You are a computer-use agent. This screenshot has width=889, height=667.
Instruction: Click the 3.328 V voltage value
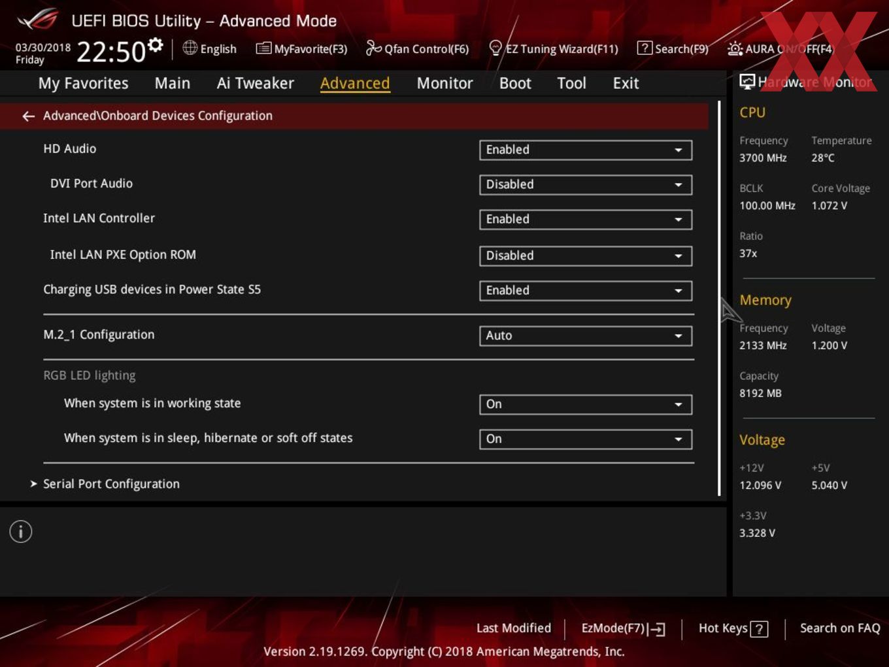(x=757, y=533)
